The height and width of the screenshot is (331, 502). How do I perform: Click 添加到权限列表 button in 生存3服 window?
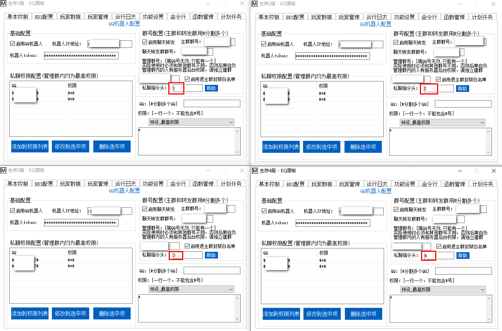30,313
